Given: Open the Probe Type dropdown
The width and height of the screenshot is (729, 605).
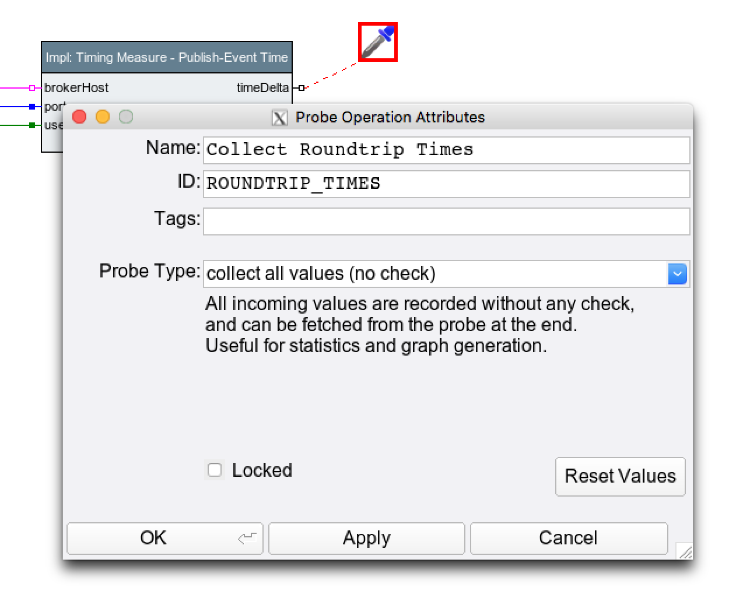Looking at the screenshot, I should 677,273.
